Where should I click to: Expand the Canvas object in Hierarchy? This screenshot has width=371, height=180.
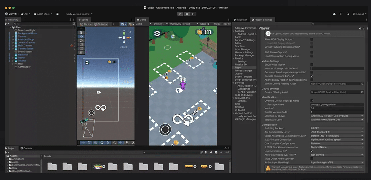13,36
